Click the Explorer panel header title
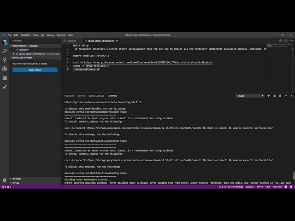This screenshot has height=221, width=295. [x=17, y=41]
